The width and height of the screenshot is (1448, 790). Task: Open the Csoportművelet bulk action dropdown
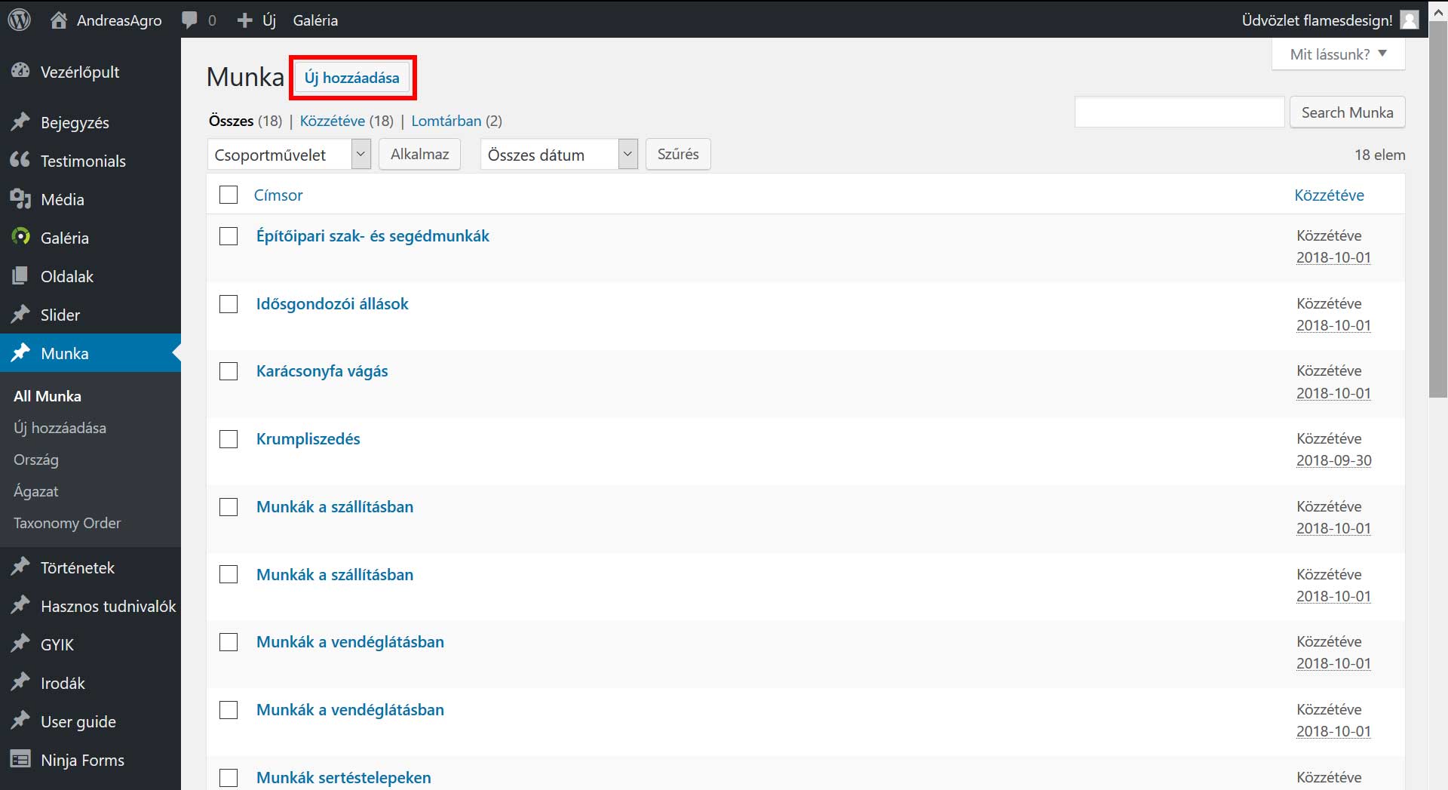(289, 155)
